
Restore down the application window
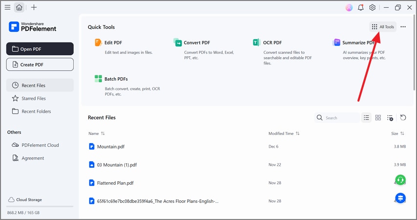pyautogui.click(x=398, y=7)
